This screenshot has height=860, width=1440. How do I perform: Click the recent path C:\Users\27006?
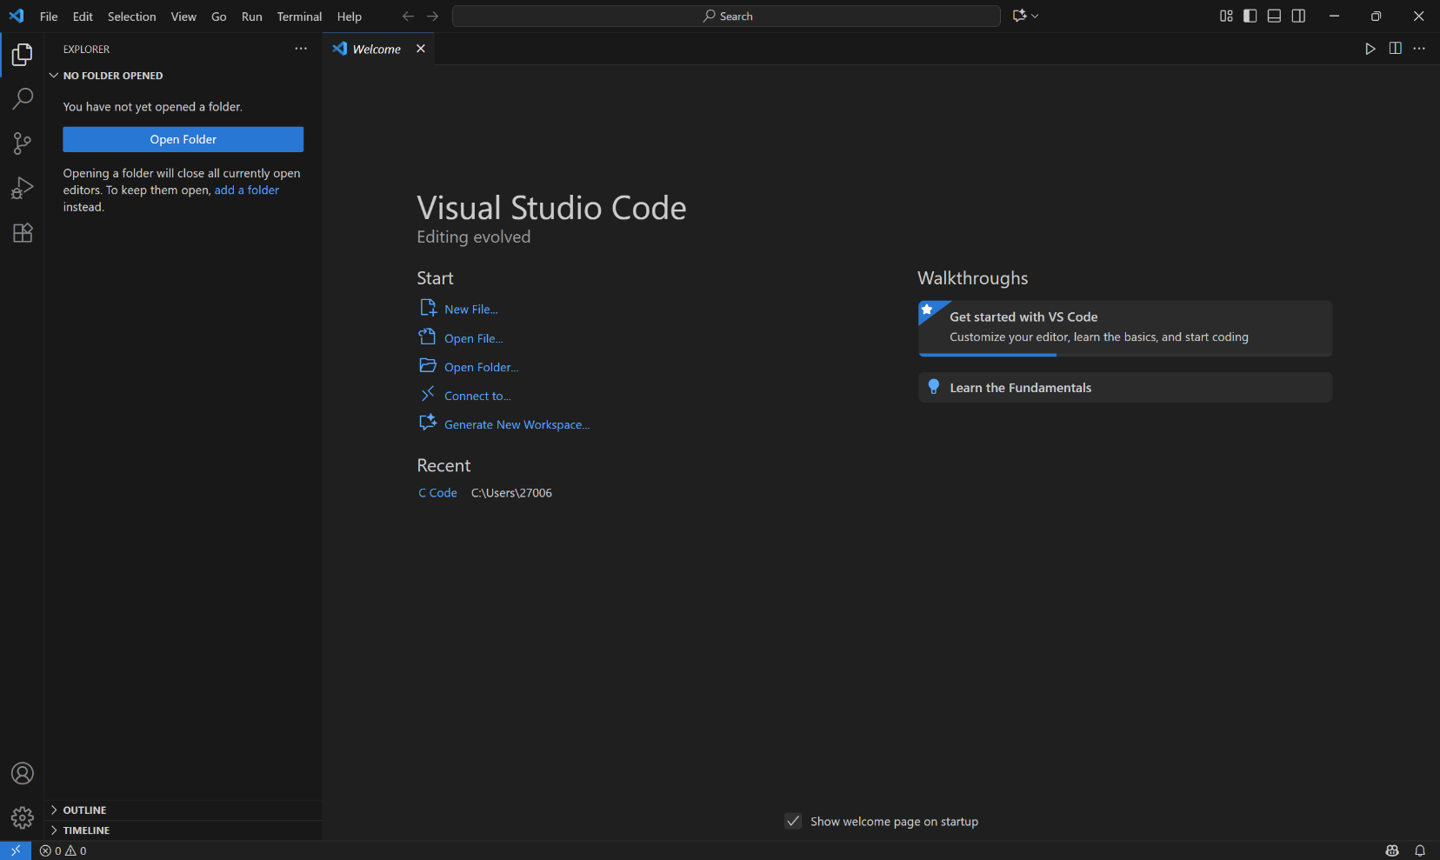pyautogui.click(x=511, y=493)
